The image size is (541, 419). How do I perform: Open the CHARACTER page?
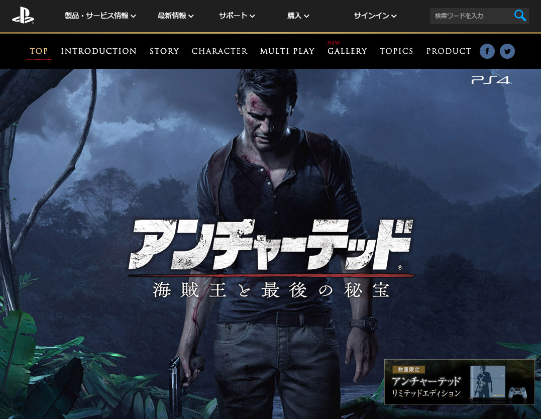pos(220,51)
